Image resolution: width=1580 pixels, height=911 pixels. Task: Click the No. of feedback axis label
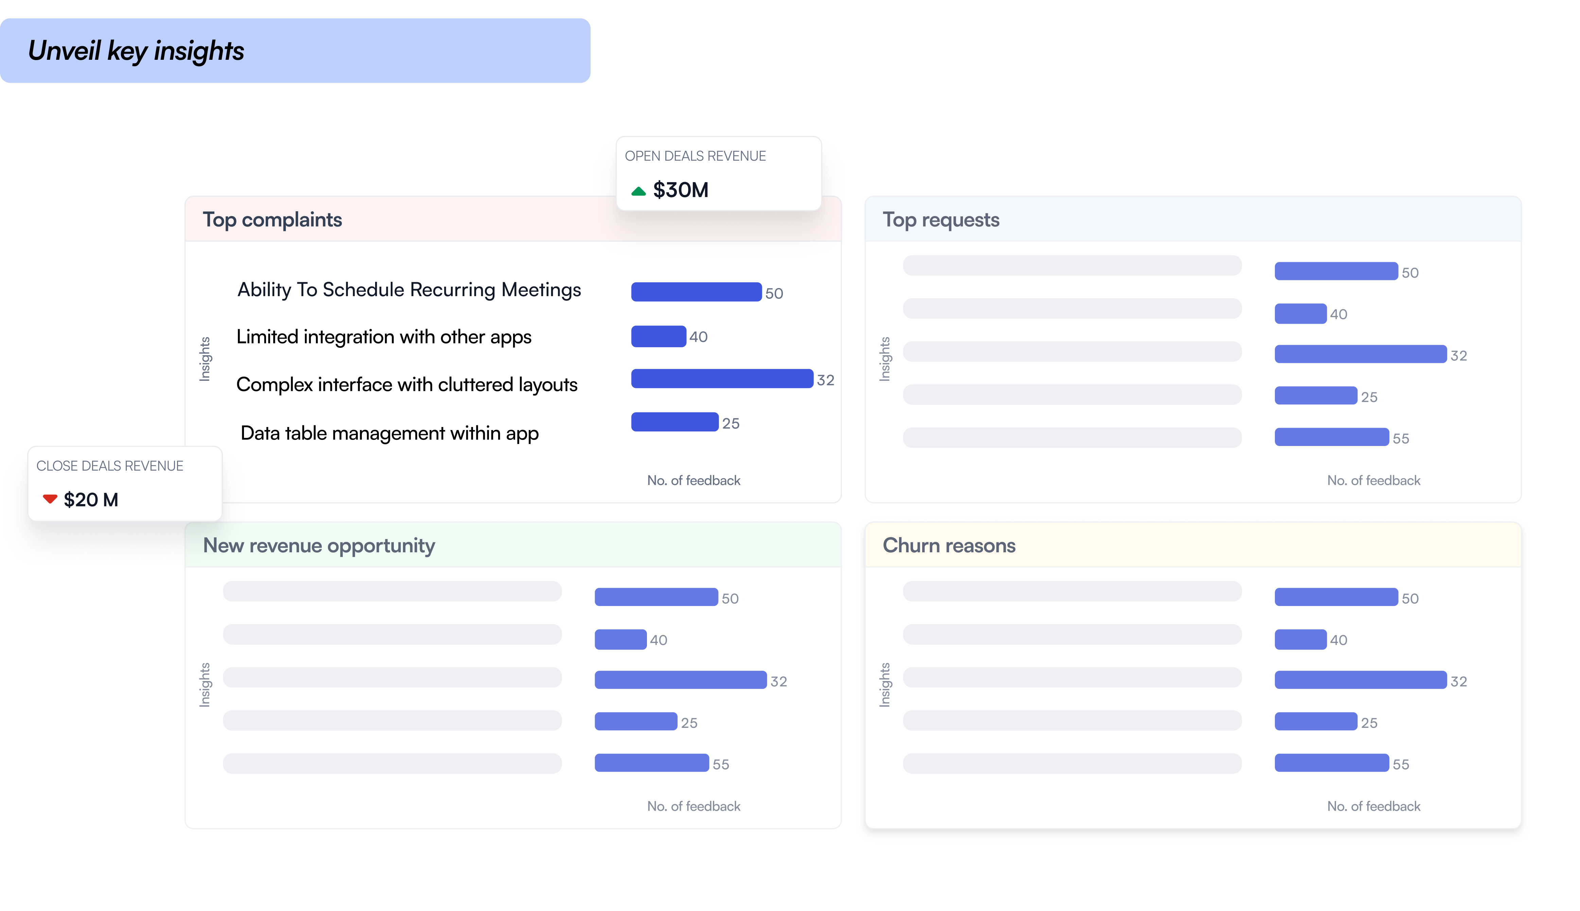click(x=693, y=480)
